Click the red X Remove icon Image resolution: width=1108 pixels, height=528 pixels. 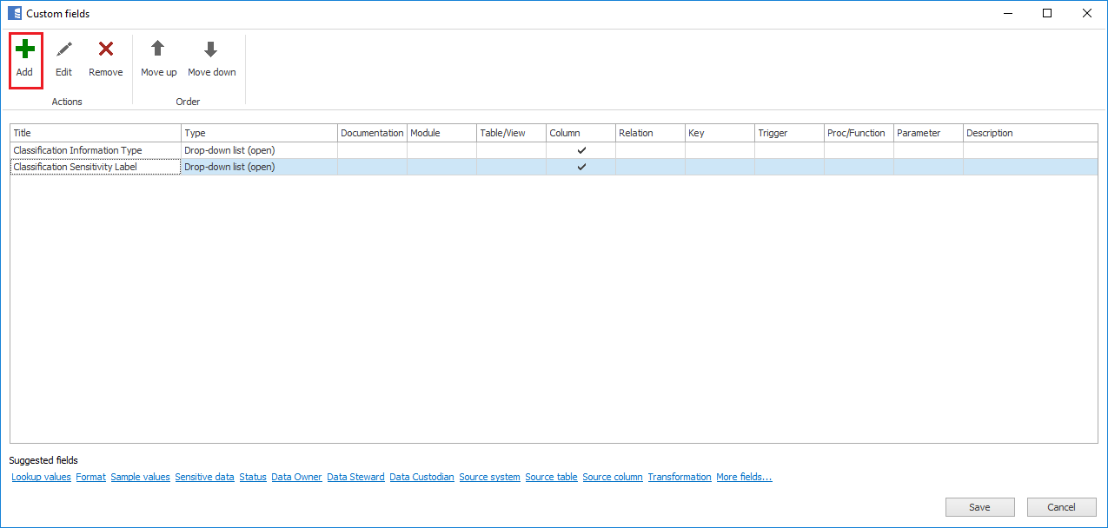106,49
